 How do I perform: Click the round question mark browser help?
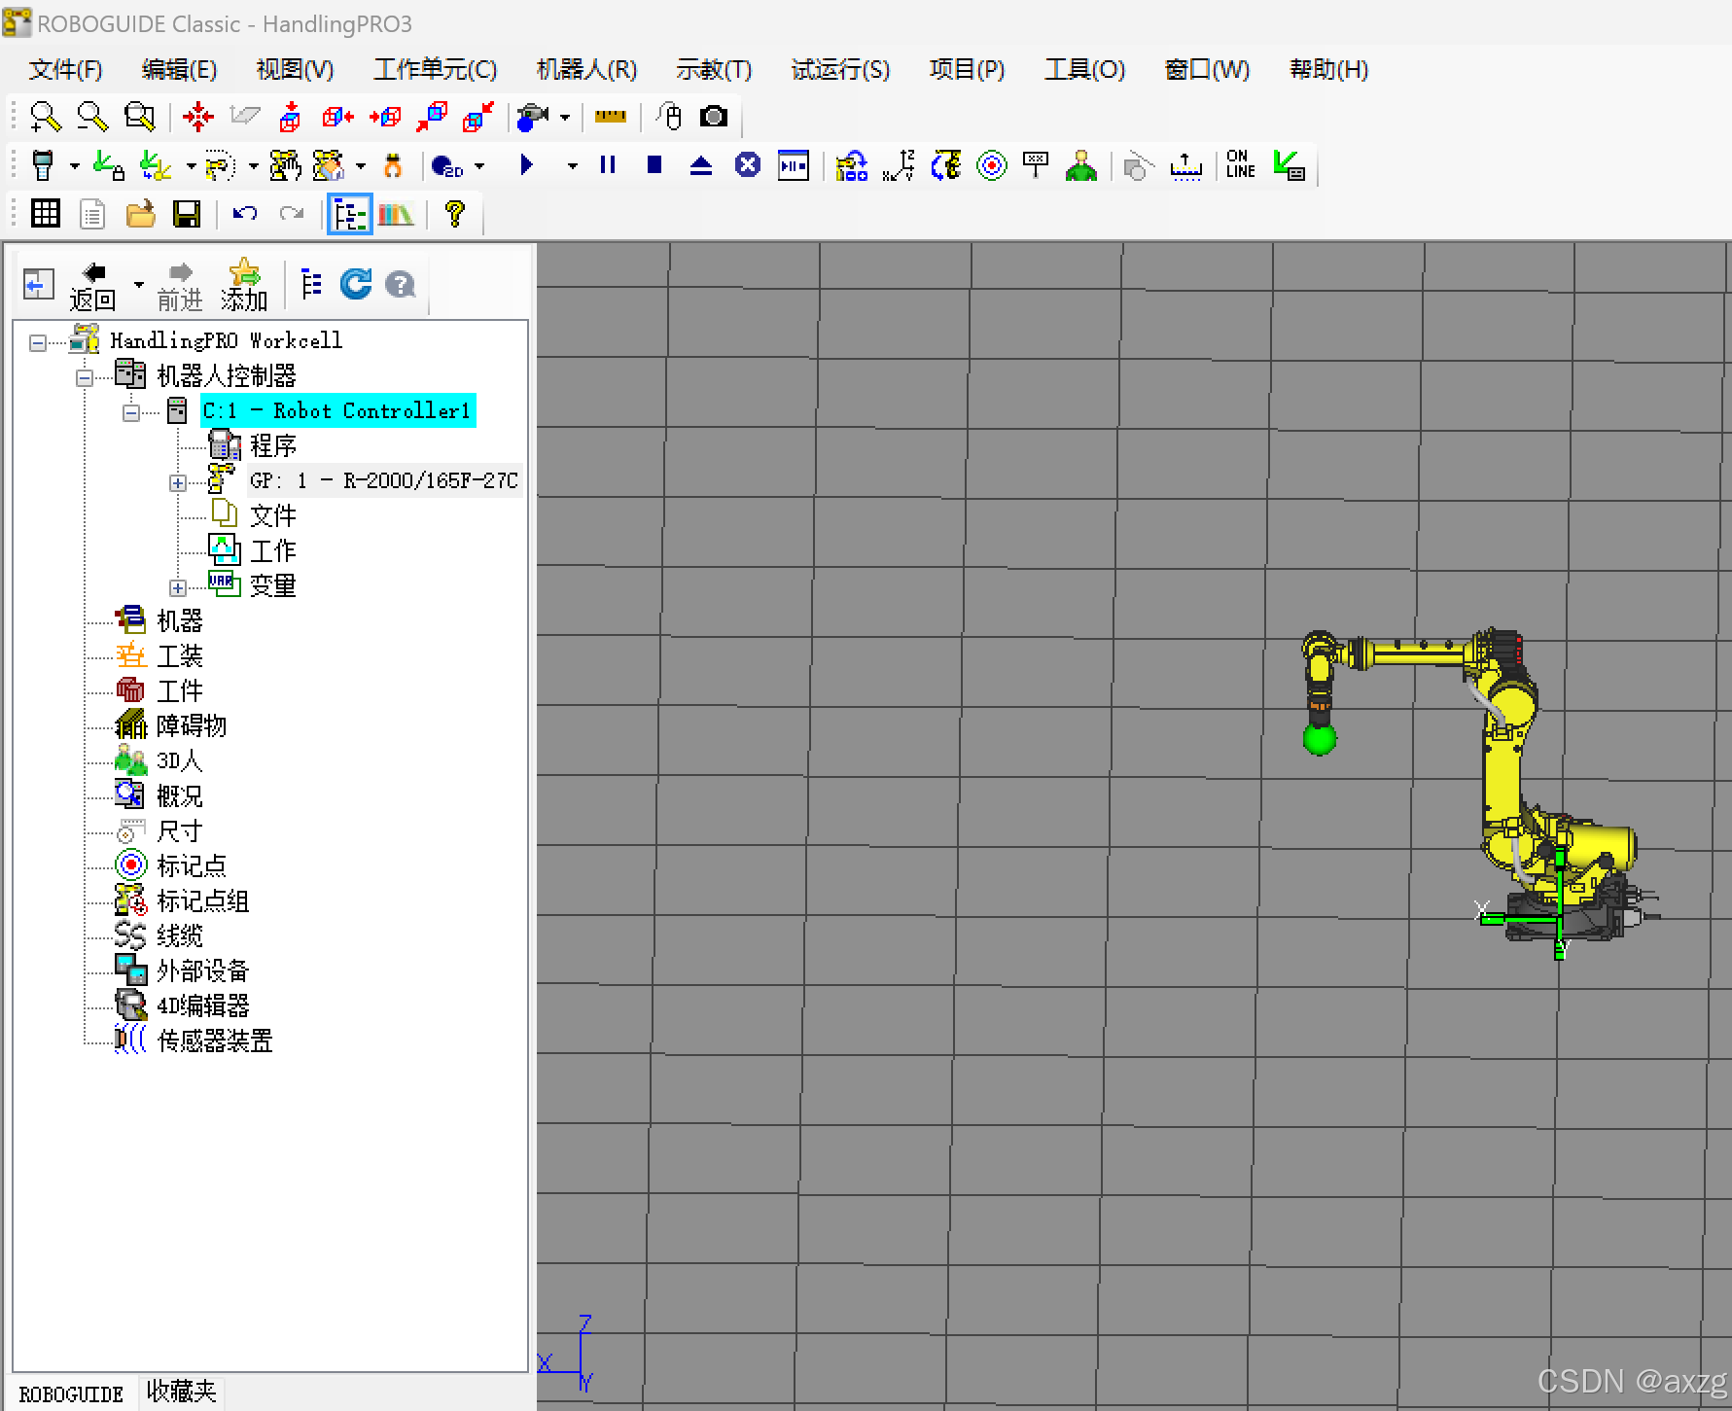pyautogui.click(x=401, y=284)
